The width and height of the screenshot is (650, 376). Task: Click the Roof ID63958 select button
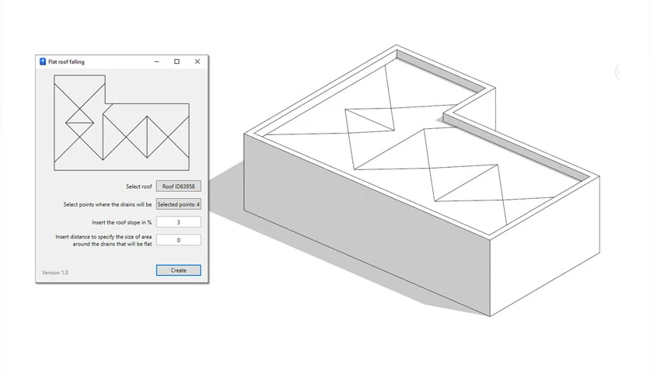[179, 186]
